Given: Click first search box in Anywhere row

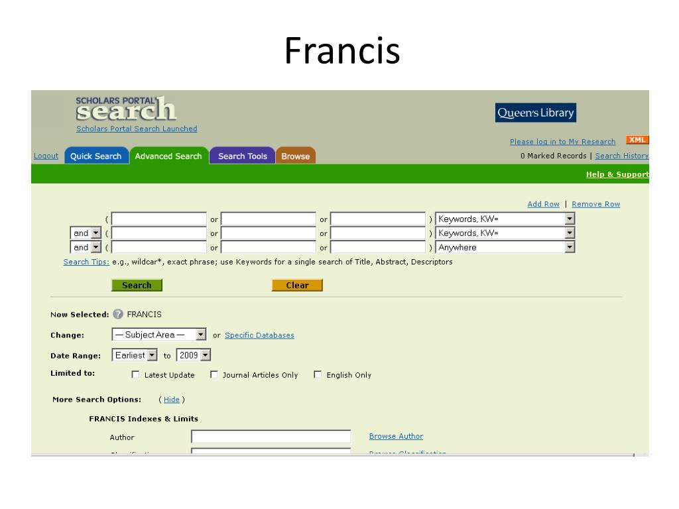Looking at the screenshot, I should coord(159,247).
